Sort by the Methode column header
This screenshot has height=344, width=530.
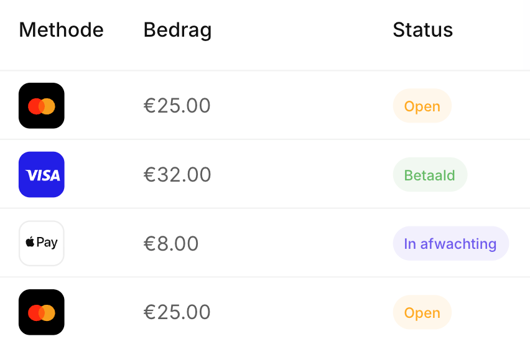[x=61, y=30]
